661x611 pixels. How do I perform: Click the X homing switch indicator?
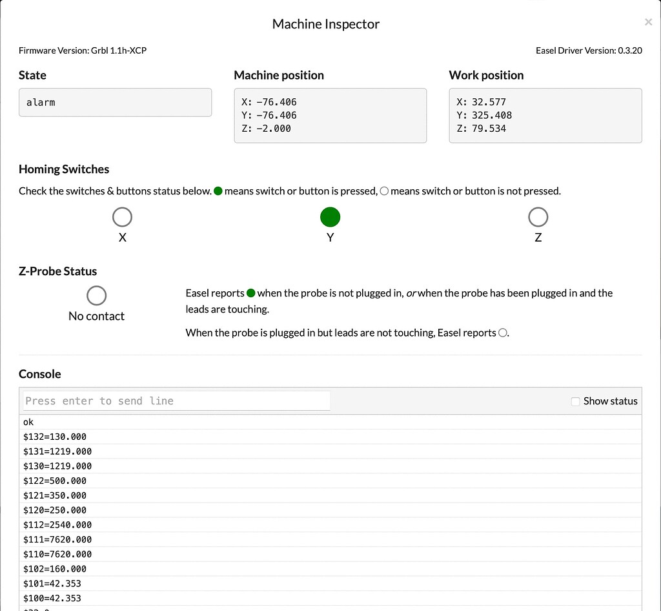(x=122, y=217)
